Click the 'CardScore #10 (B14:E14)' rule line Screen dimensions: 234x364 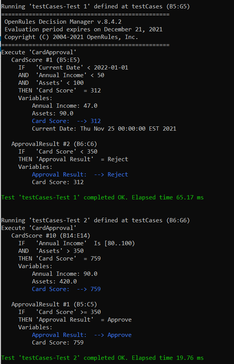click(51, 236)
